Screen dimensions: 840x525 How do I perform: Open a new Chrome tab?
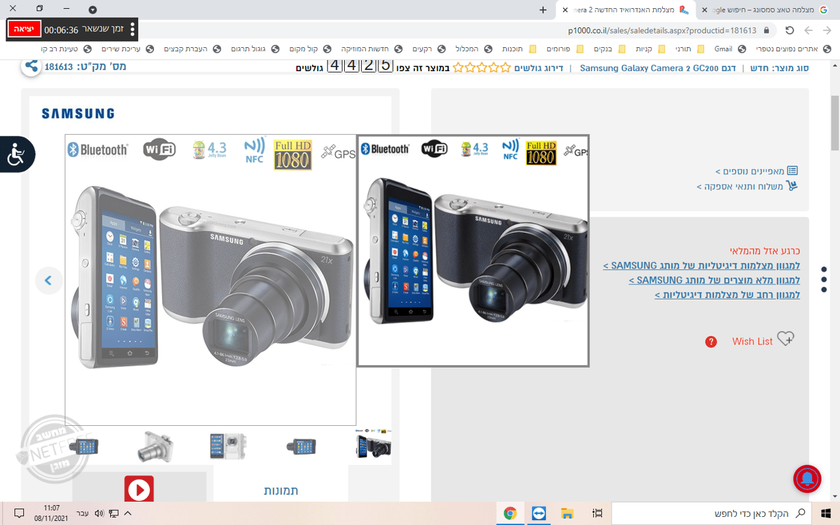543,10
